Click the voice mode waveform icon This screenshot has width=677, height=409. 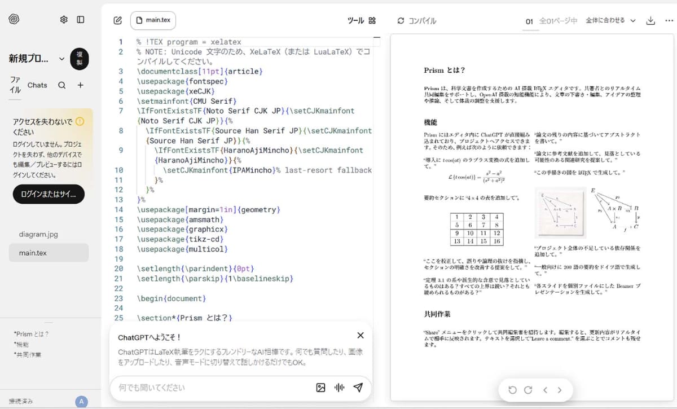tap(339, 388)
